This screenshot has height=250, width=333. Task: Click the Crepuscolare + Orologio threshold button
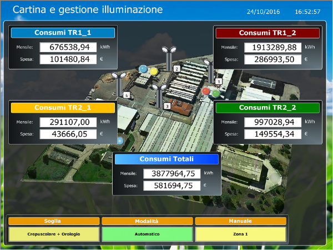click(x=54, y=234)
